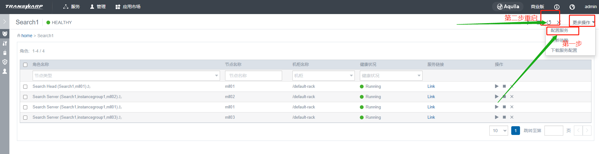Click the globe language icon
Screen dimensions: 599x154
click(x=572, y=7)
